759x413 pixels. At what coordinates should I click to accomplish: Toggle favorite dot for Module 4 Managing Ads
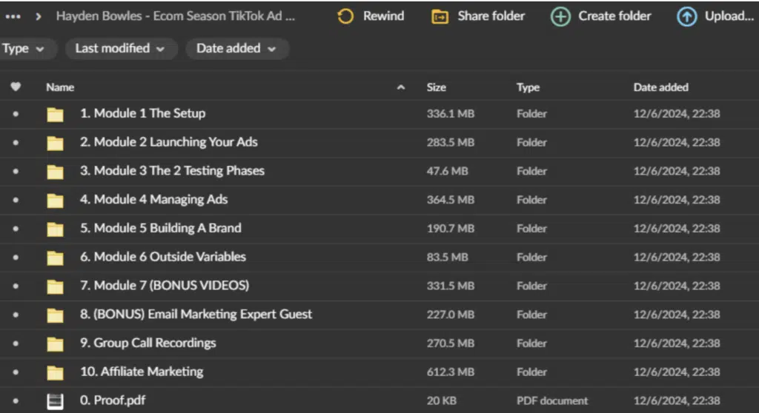(16, 200)
